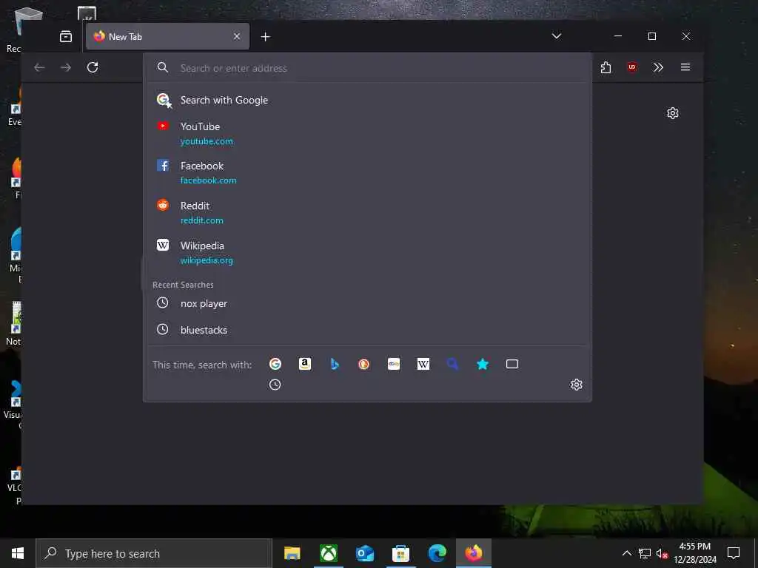This screenshot has height=568, width=758.
Task: Search this time with Amazon icon
Action: (304, 364)
